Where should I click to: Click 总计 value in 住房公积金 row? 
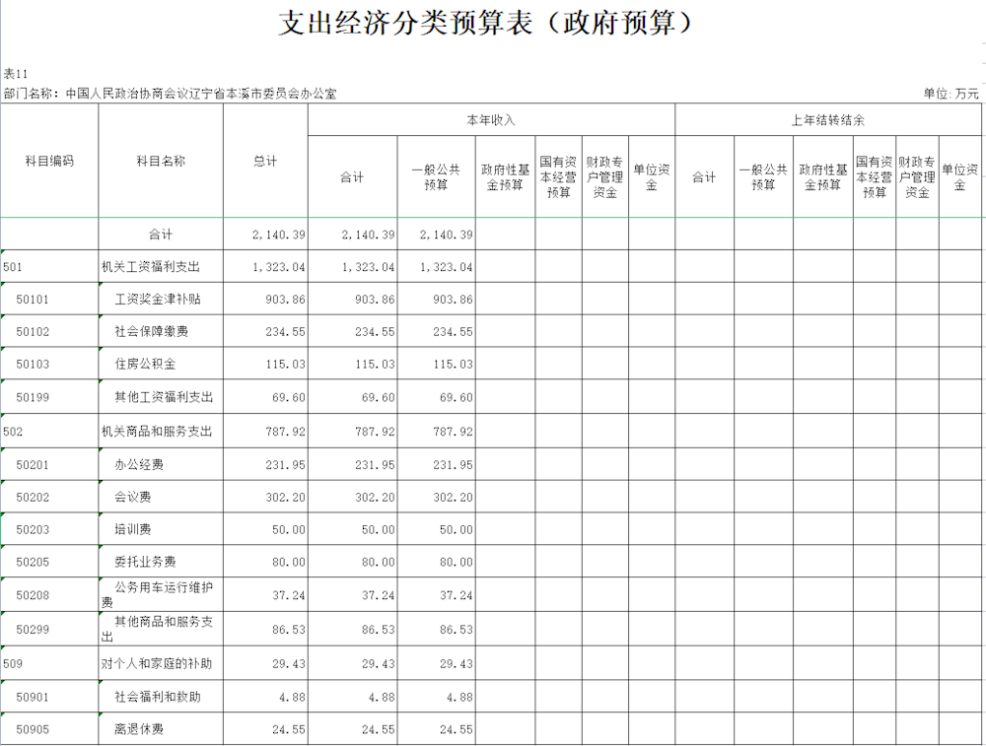265,364
